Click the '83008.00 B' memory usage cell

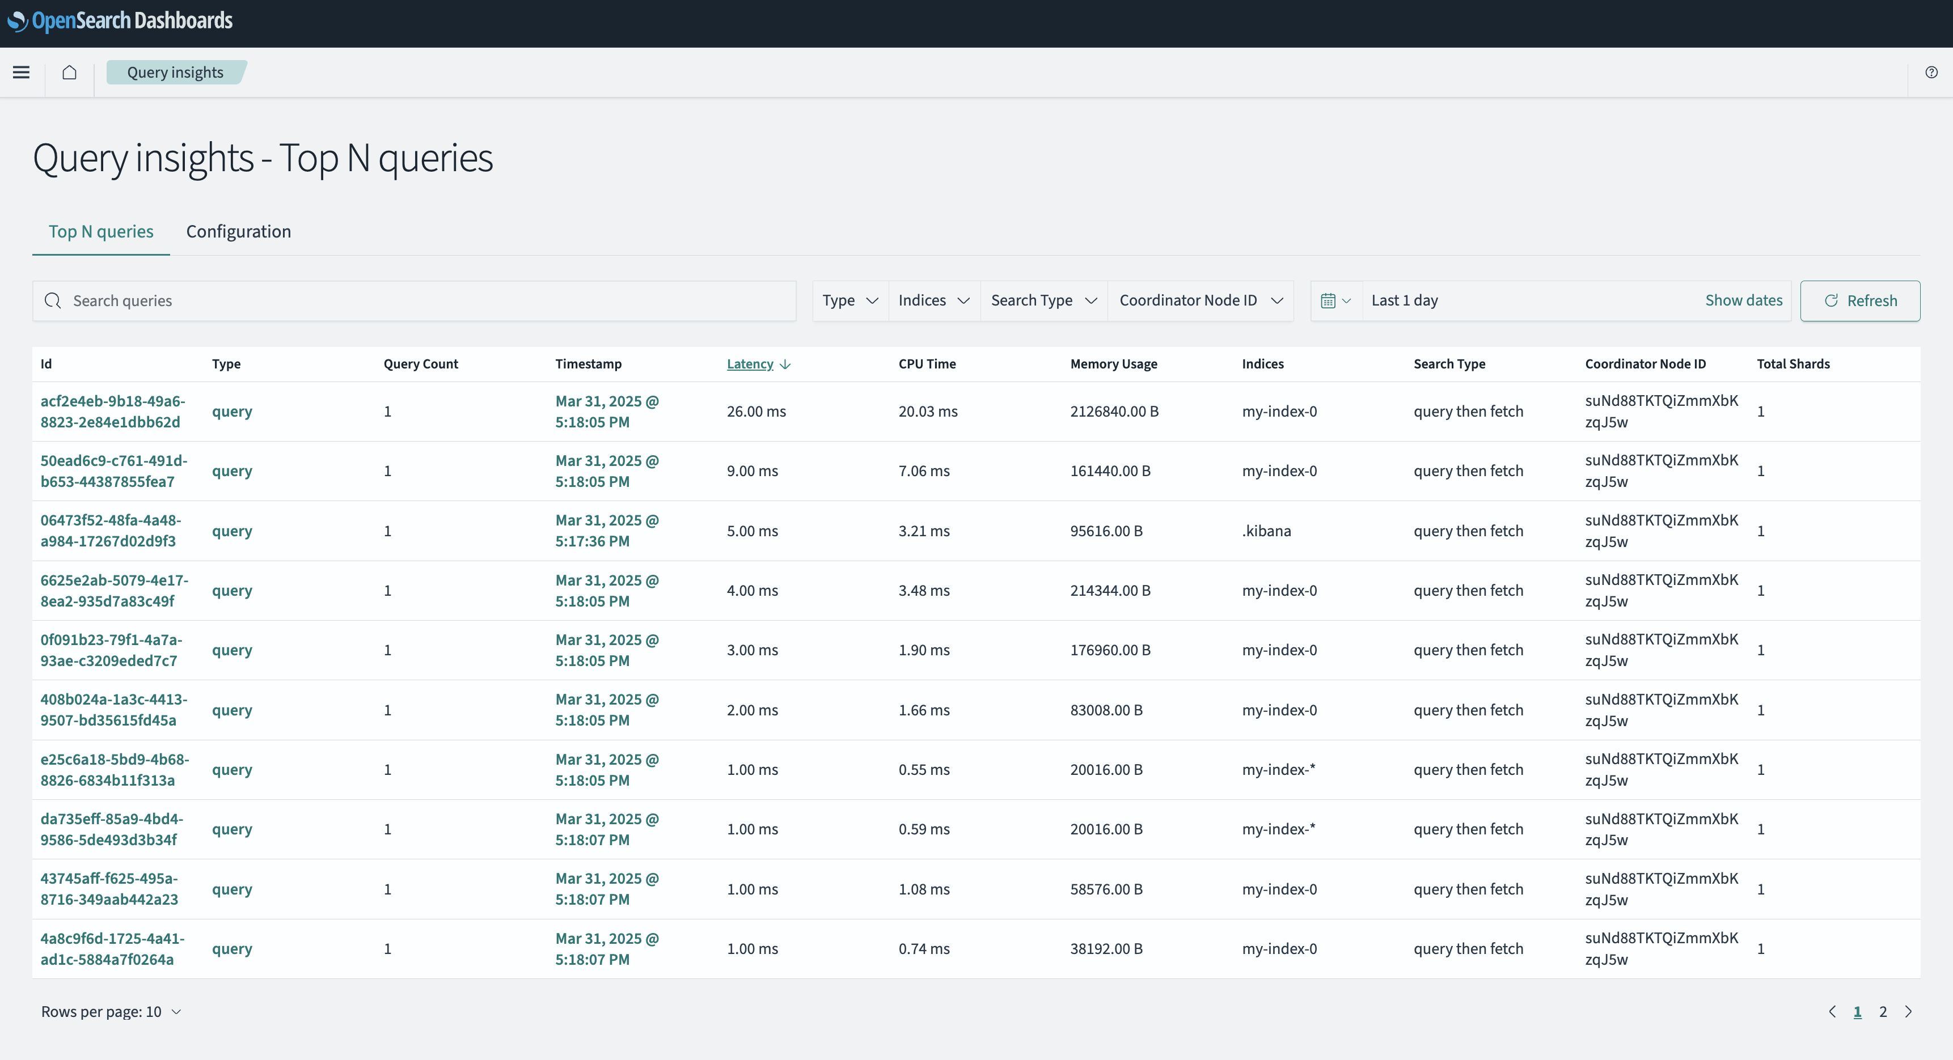1106,710
